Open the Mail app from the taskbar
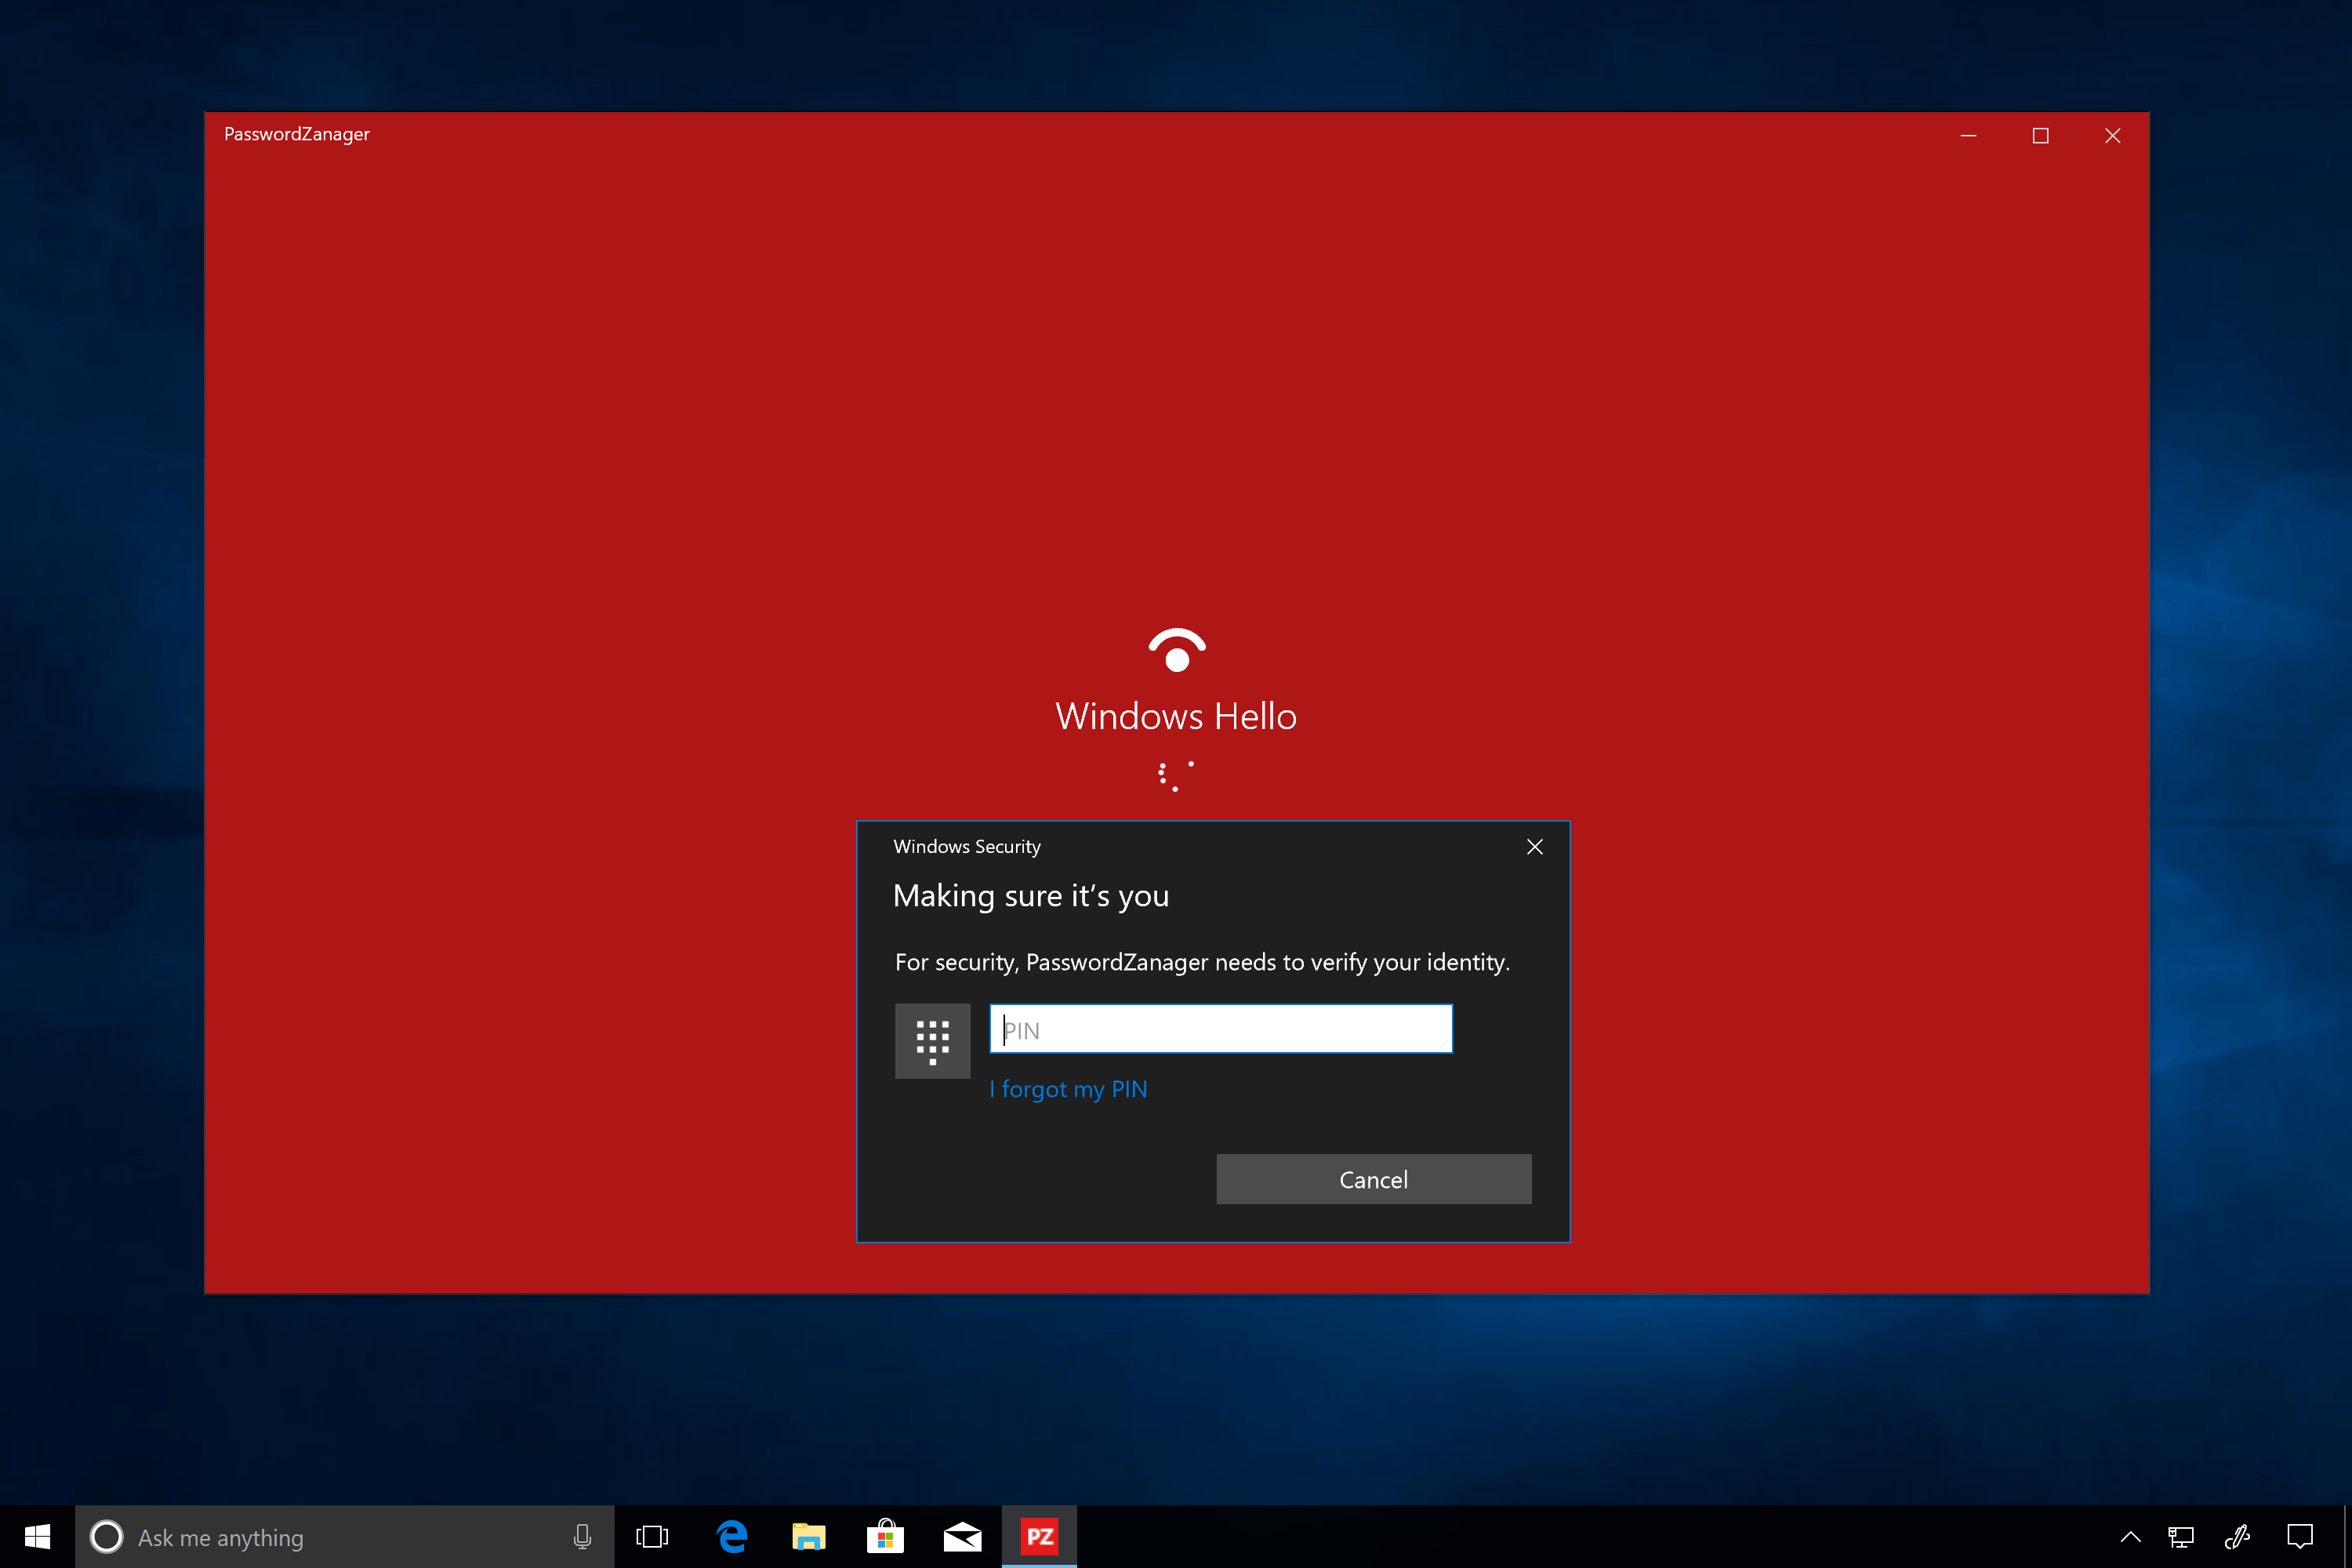This screenshot has height=1568, width=2352. coord(962,1537)
